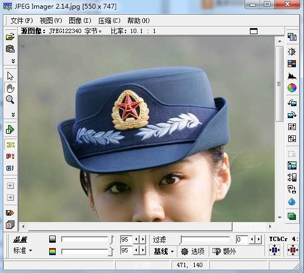Viewport: 304px width, 273px height.
Task: Increase filter value with right arrow
Action: tap(259, 239)
